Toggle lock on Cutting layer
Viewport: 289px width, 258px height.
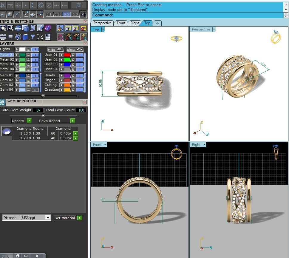73,85
